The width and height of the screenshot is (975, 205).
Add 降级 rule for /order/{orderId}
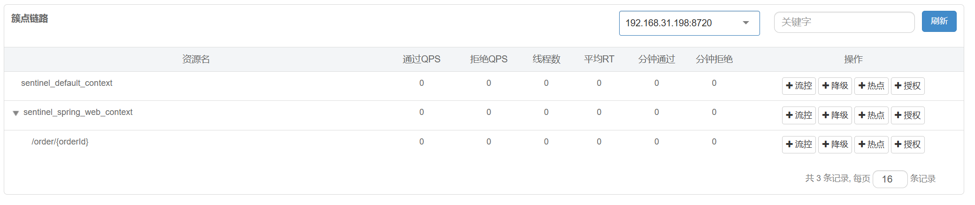(x=835, y=144)
